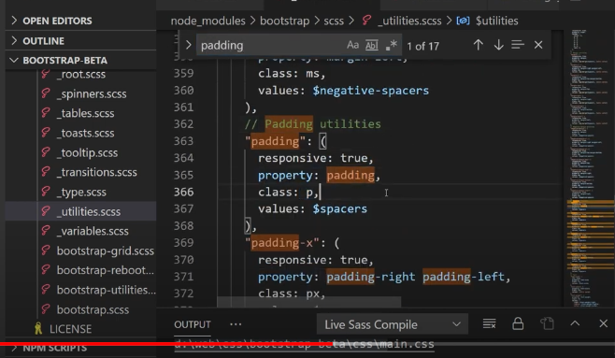The image size is (615, 358).
Task: Maximize panel size chevron
Action: (575, 323)
